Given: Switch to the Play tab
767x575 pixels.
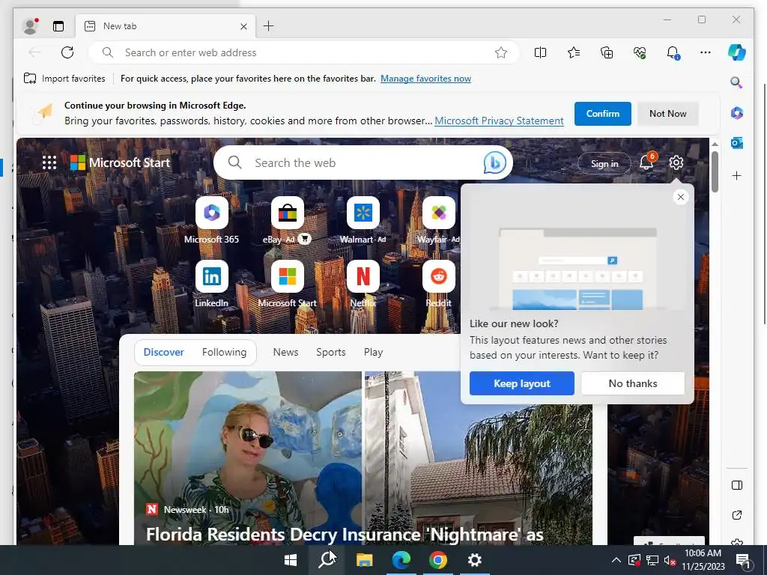Looking at the screenshot, I should 373,352.
